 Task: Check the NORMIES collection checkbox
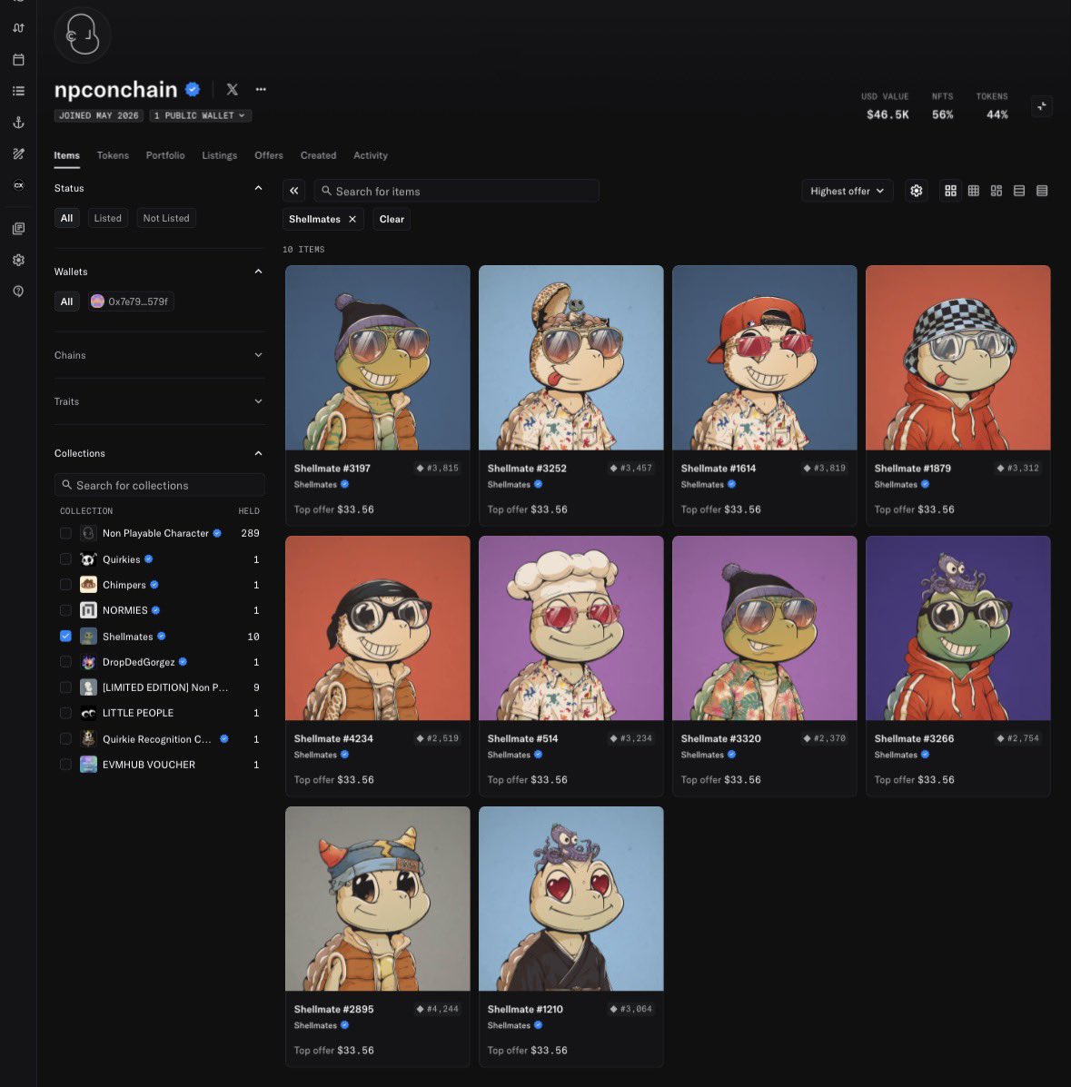pyautogui.click(x=66, y=610)
